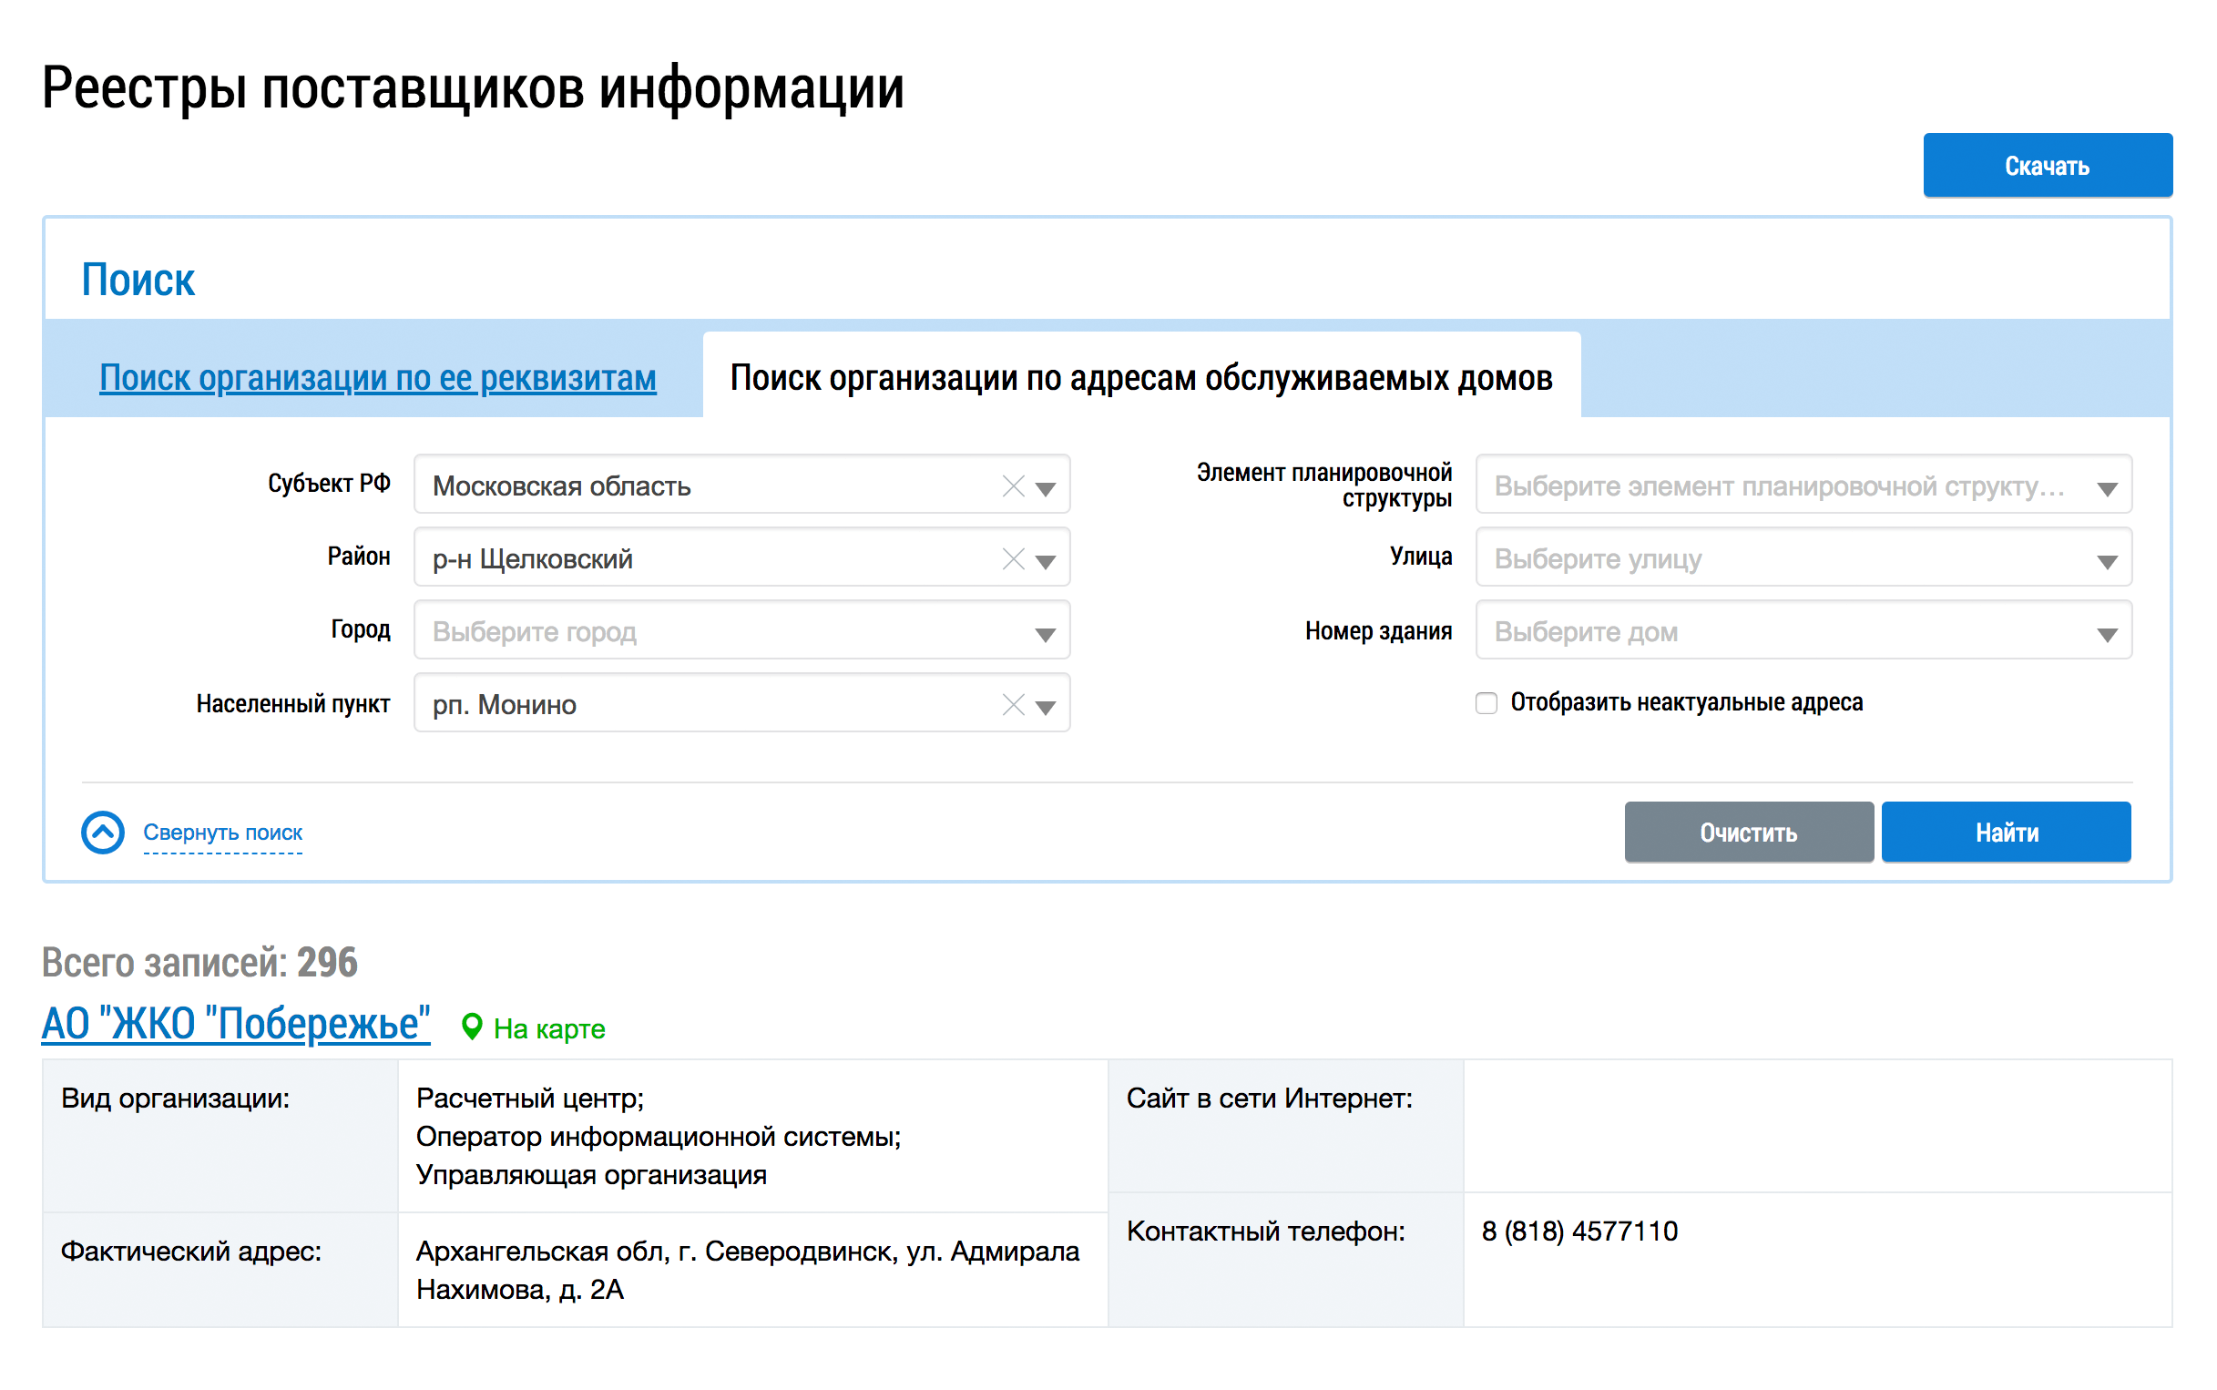Expand the Улица dropdown arrow
The height and width of the screenshot is (1390, 2217).
(2107, 560)
